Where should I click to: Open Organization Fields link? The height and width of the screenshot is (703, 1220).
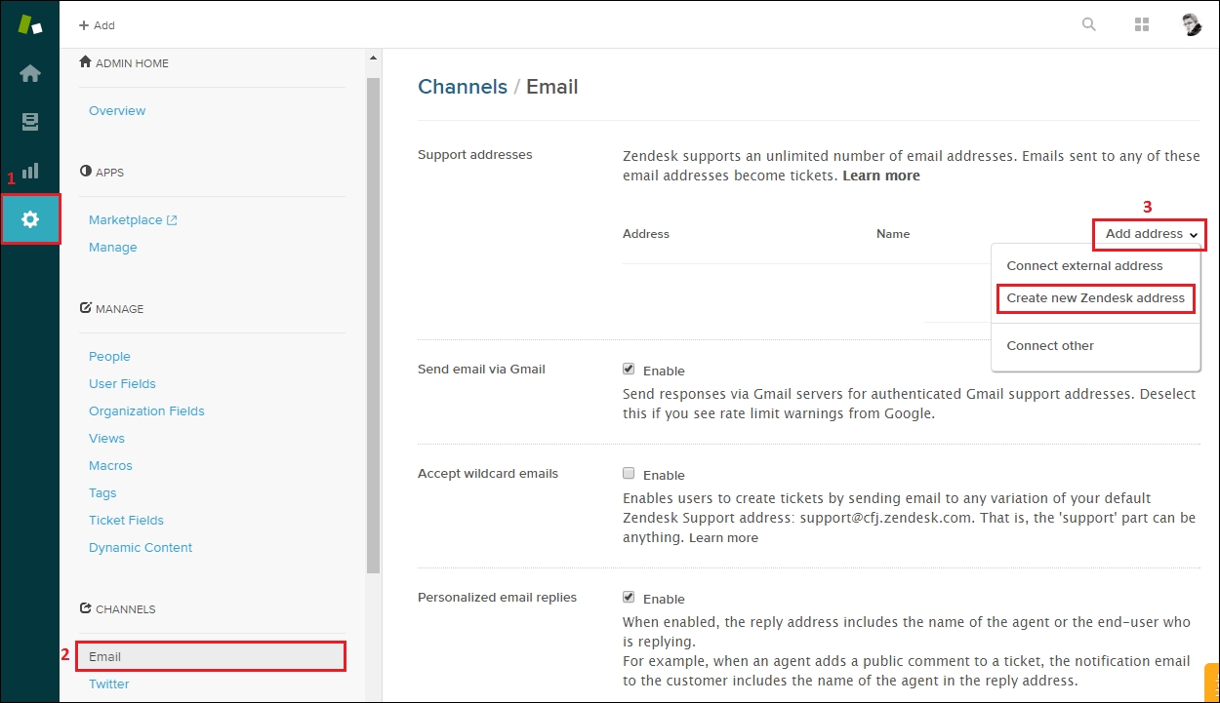(146, 410)
